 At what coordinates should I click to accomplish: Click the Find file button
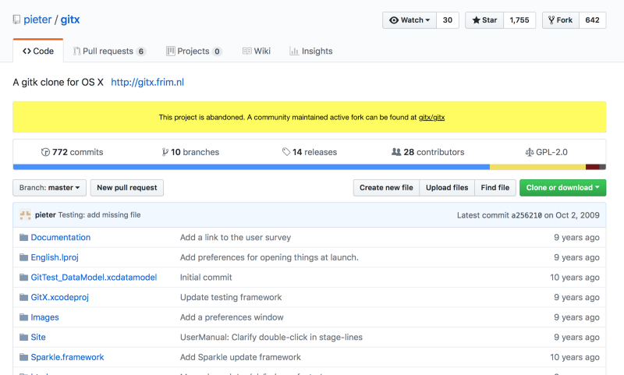pyautogui.click(x=495, y=188)
